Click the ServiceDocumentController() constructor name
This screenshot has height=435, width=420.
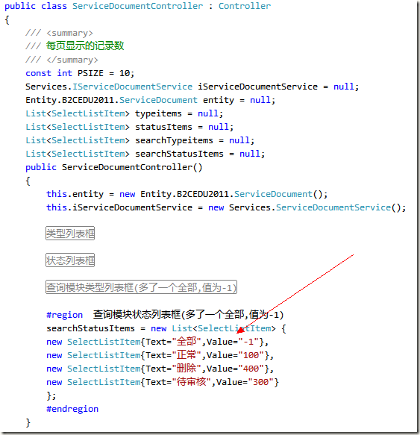pos(132,167)
